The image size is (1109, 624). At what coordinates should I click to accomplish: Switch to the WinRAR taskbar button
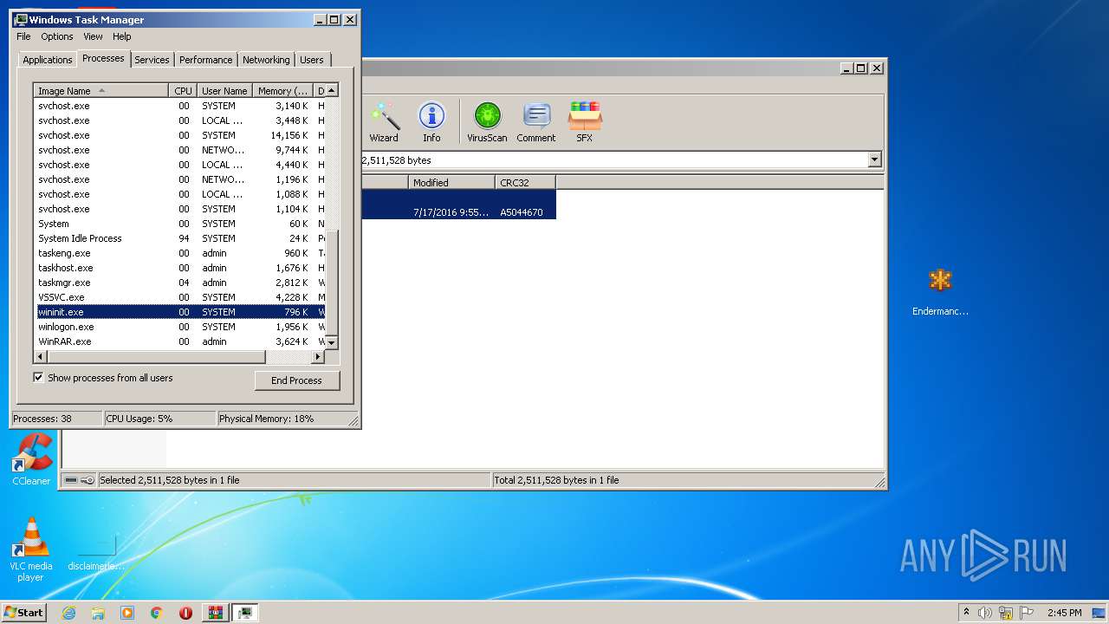tap(215, 613)
